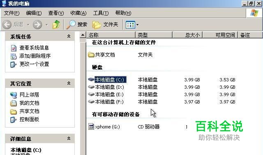Open 我的文档 link

[29, 103]
